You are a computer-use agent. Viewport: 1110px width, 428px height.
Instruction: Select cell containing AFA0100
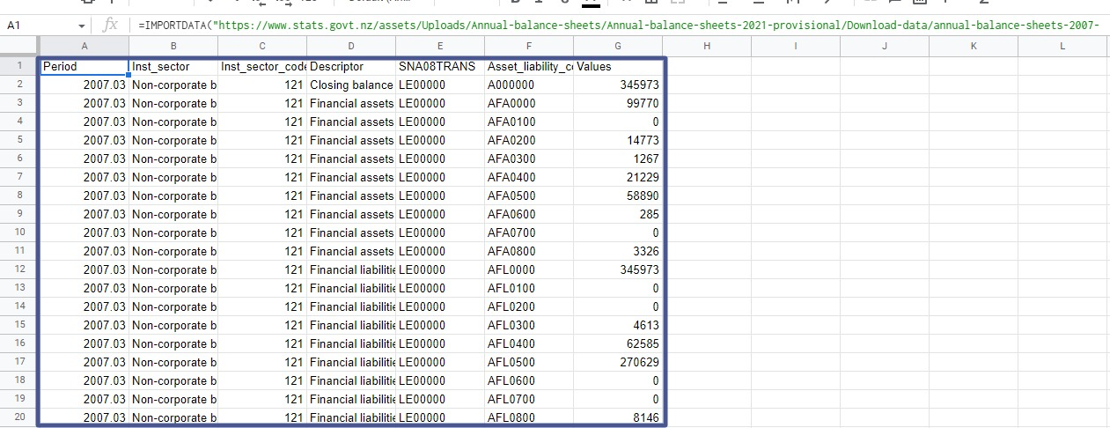[x=529, y=122]
